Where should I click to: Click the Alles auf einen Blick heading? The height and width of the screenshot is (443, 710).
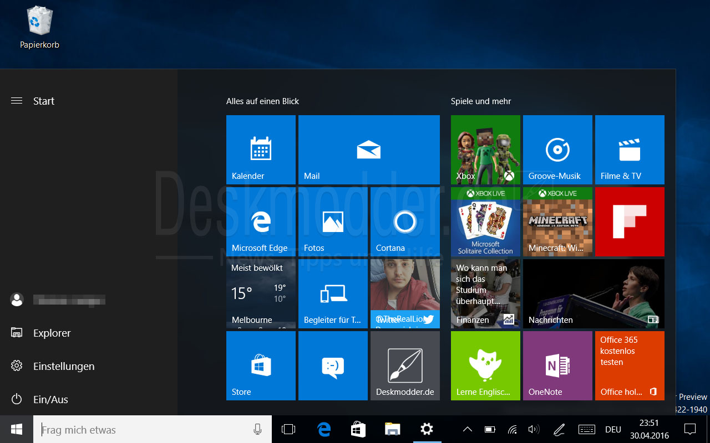point(262,101)
